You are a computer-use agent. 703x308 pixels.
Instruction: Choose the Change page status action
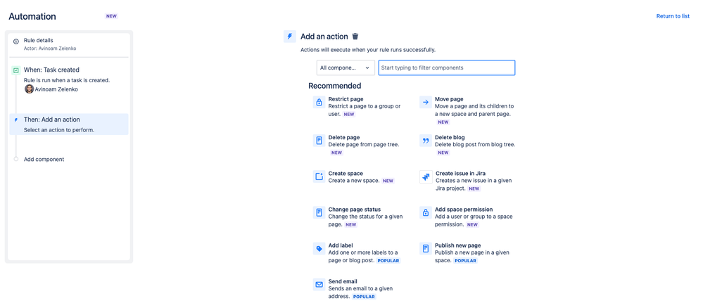361,217
